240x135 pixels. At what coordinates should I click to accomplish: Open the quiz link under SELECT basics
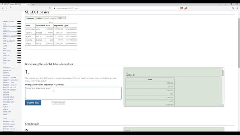point(4,24)
